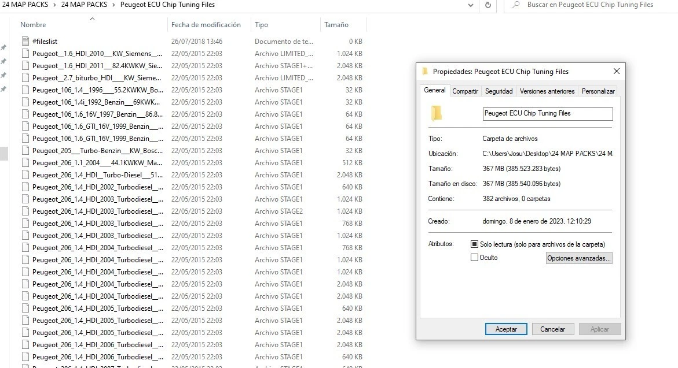Open the Compartir tab

[466, 91]
